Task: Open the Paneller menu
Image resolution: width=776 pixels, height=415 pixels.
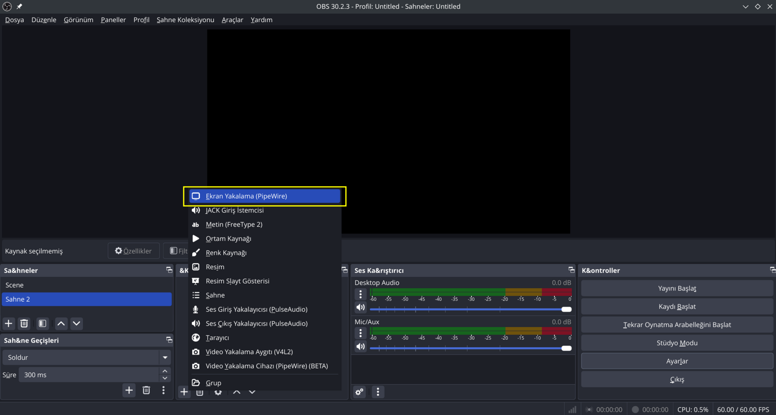Action: [x=113, y=20]
